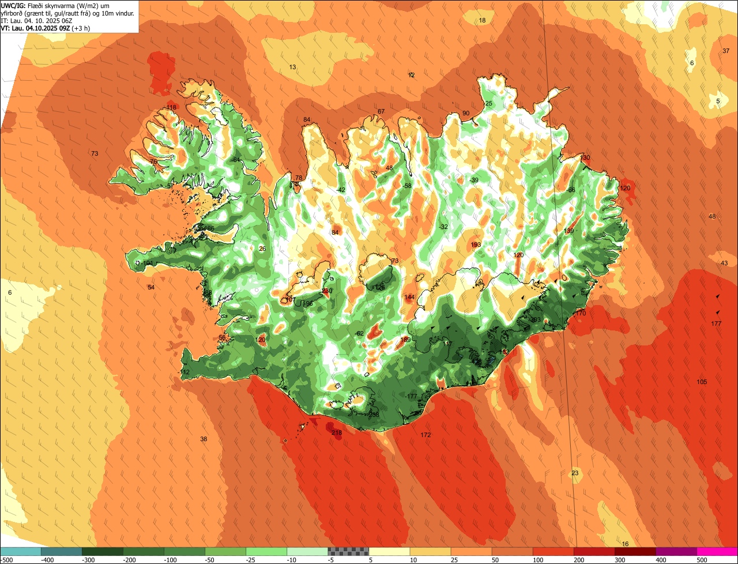Click the map value '170' off the southeast coast
This screenshot has width=738, height=564.
pos(581,313)
